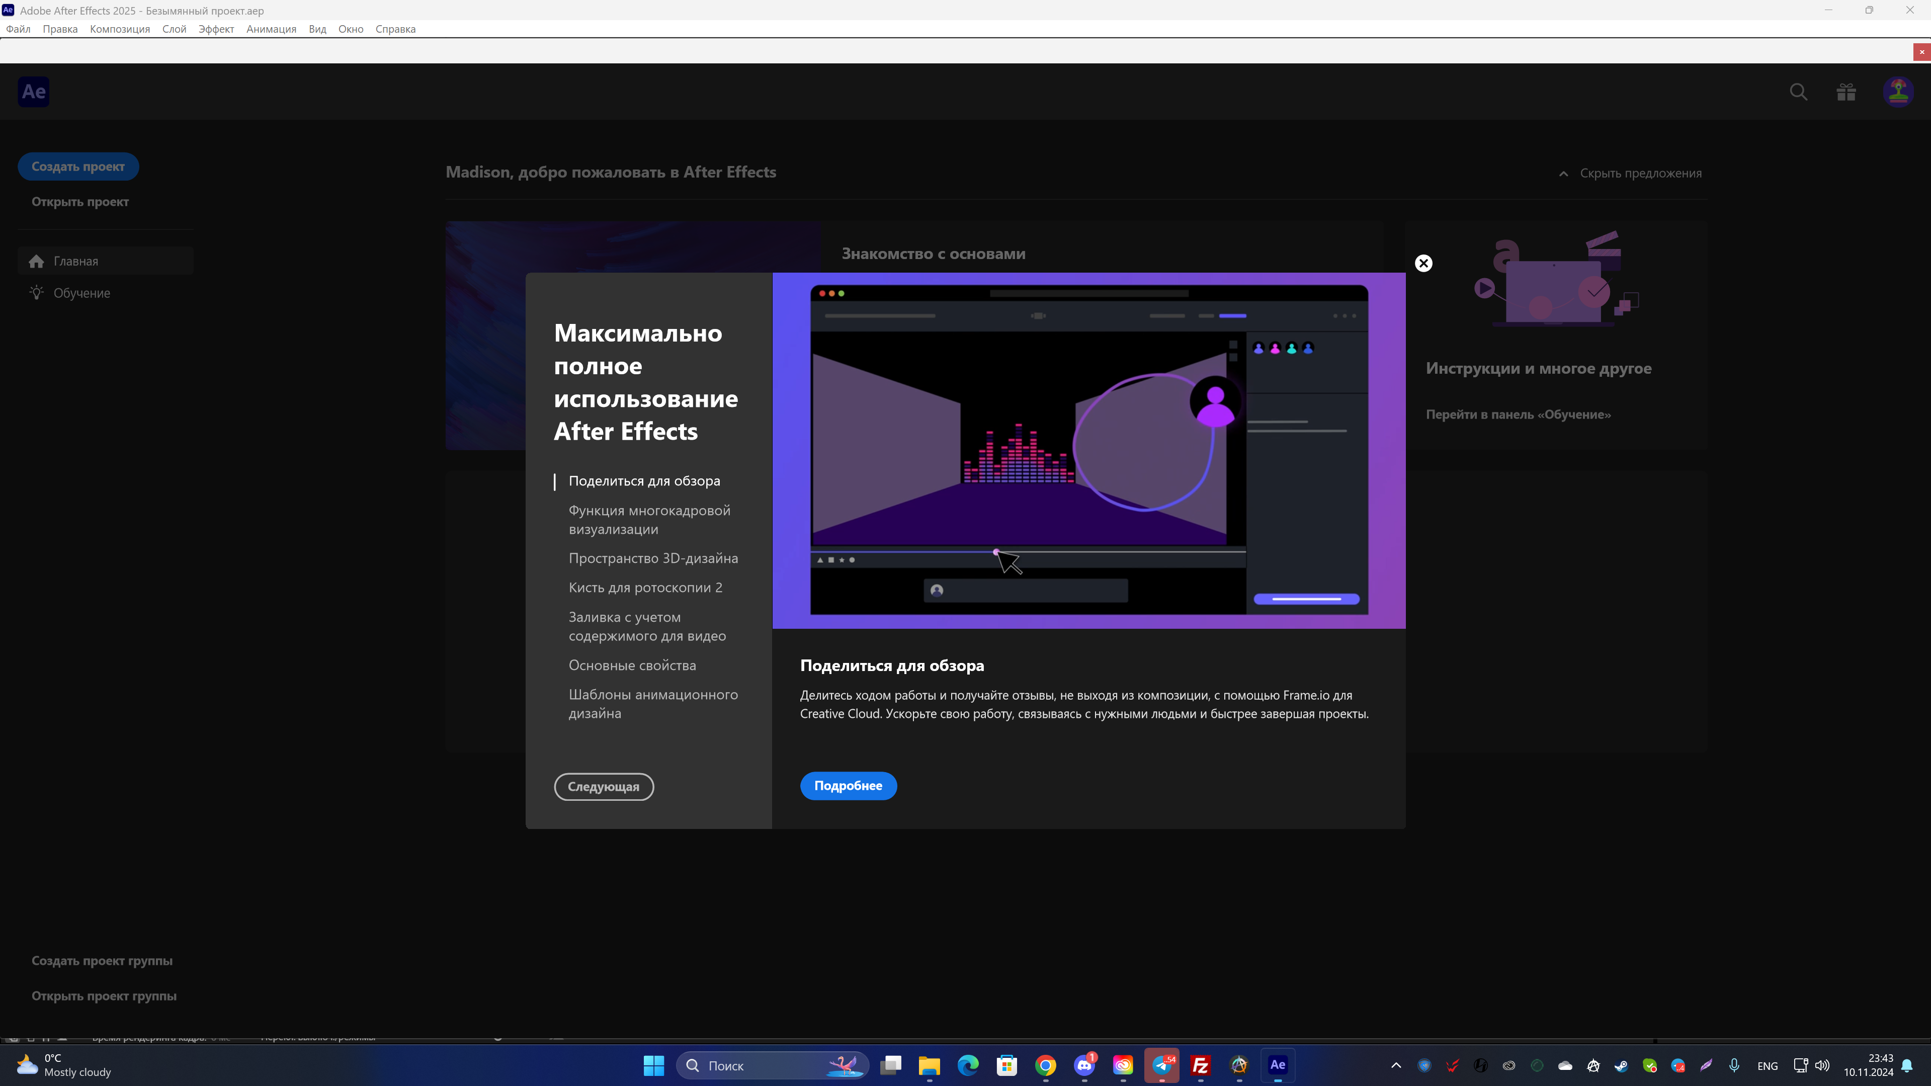Open Adobe Creative Cloud from taskbar
Image resolution: width=1931 pixels, height=1086 pixels.
[1123, 1065]
